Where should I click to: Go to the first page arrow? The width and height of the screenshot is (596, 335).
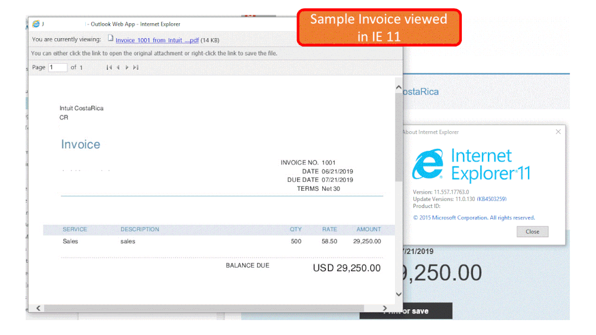(109, 67)
